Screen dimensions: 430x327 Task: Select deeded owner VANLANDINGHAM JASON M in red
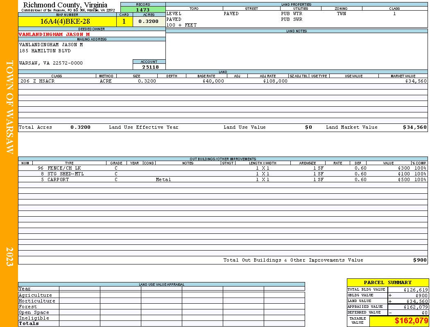point(54,34)
